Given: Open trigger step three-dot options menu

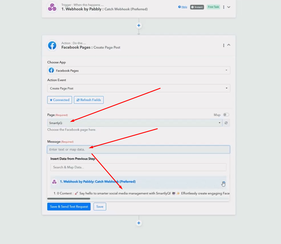Looking at the screenshot, I should tap(223, 7).
